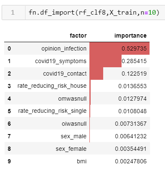This screenshot has height=170, width=165.
Task: Select the covid19_contact row label
Action: (65, 74)
